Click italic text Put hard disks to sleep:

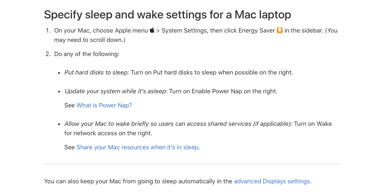97,73
